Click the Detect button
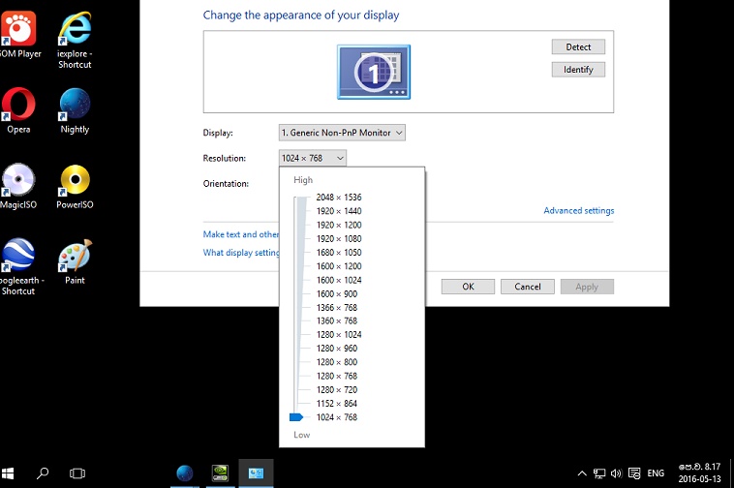 pos(578,46)
